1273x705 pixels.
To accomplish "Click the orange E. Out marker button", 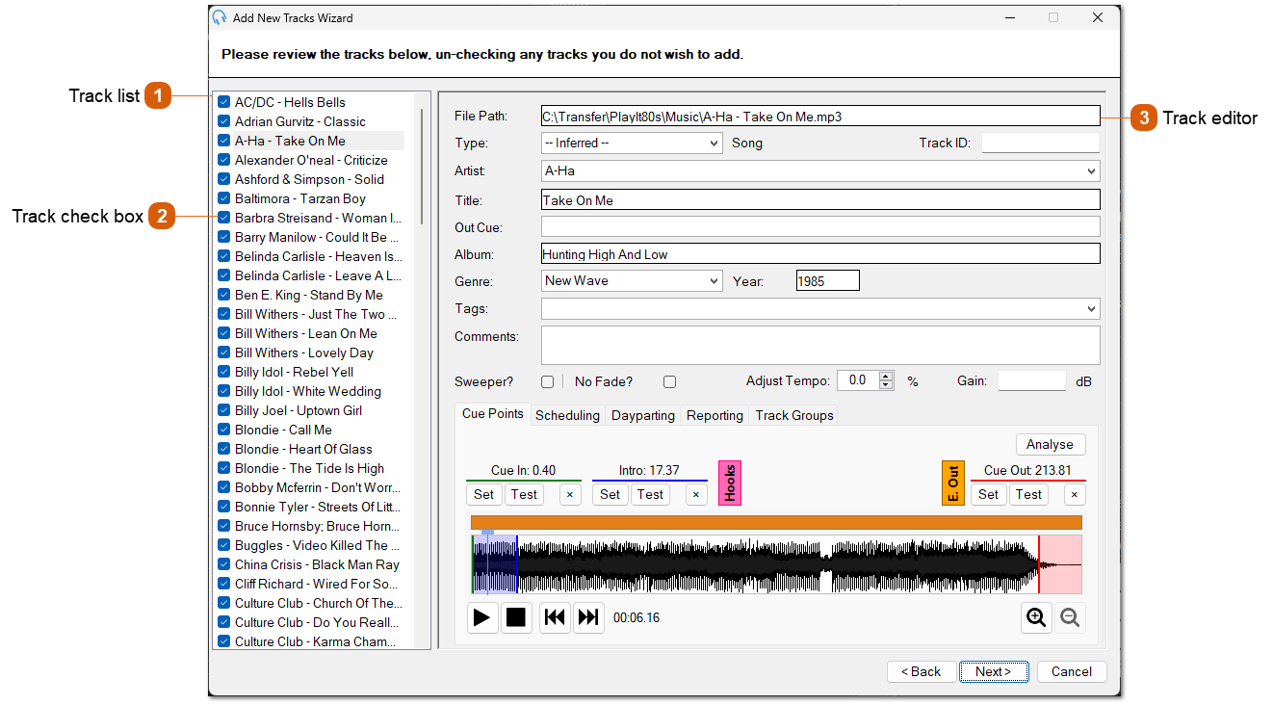I will (x=952, y=483).
